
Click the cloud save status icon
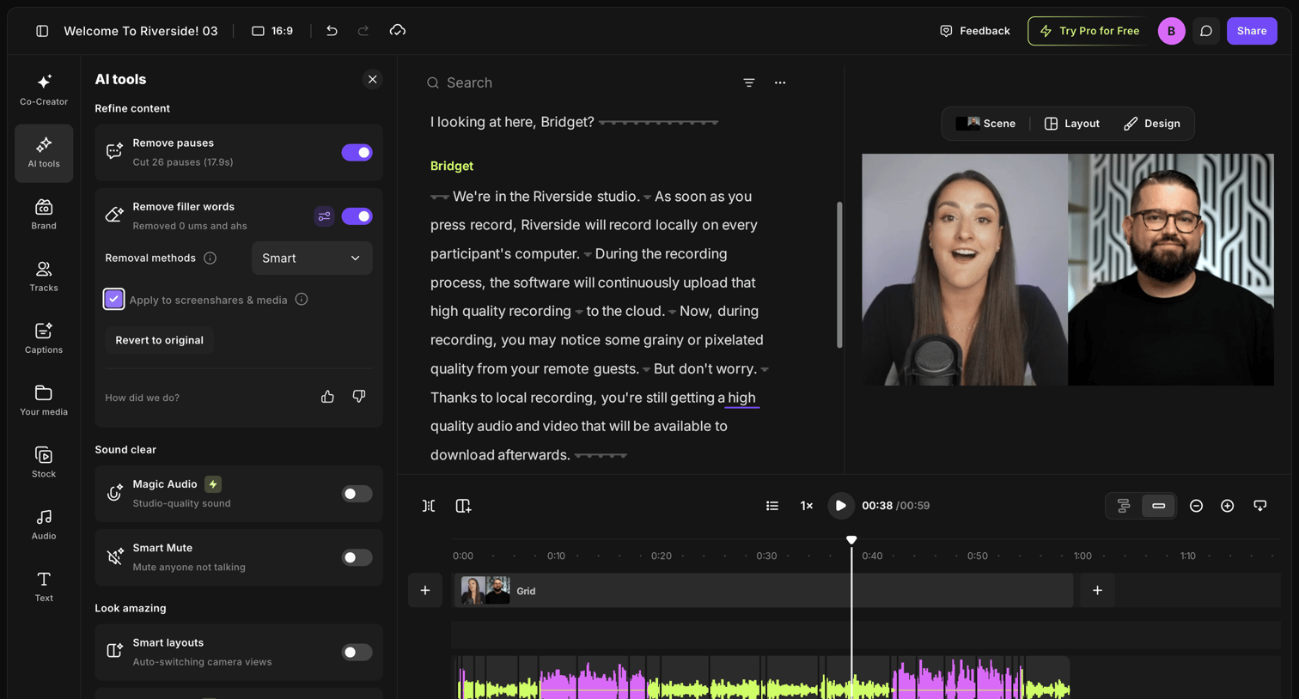click(x=397, y=31)
